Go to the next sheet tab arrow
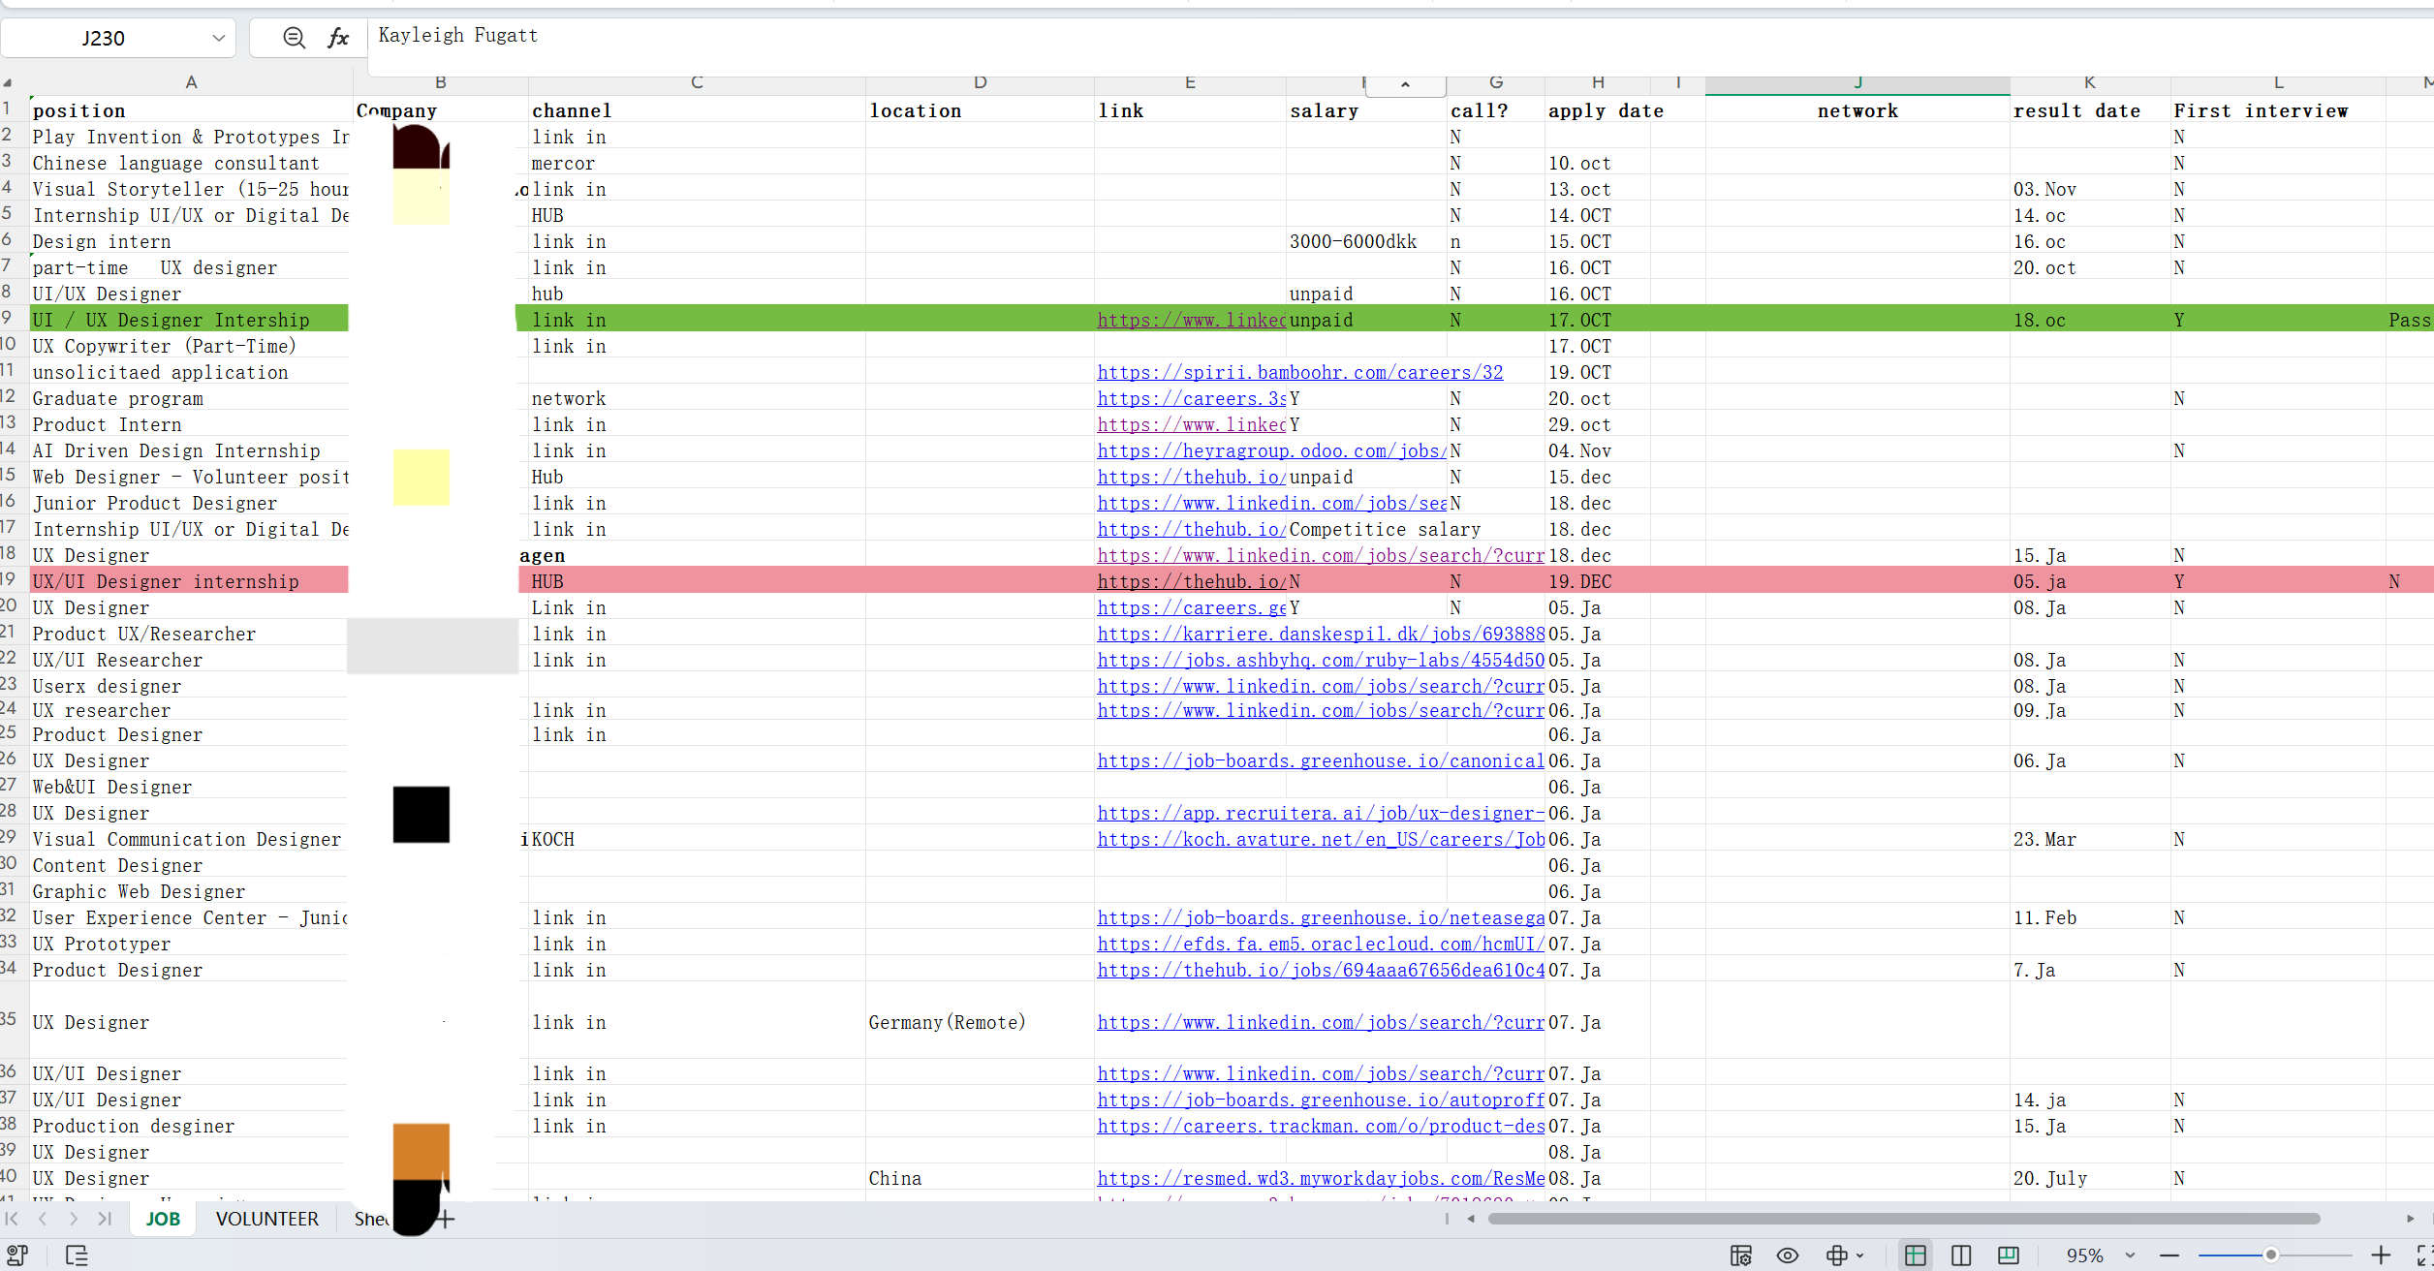This screenshot has height=1271, width=2434. [74, 1219]
